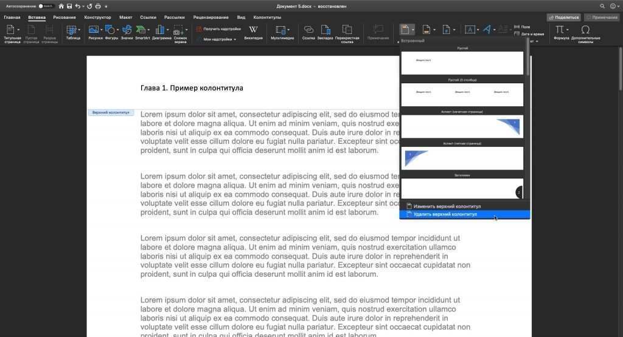Click the Верхний колонтитул tag label
This screenshot has width=623, height=337.
tap(111, 112)
